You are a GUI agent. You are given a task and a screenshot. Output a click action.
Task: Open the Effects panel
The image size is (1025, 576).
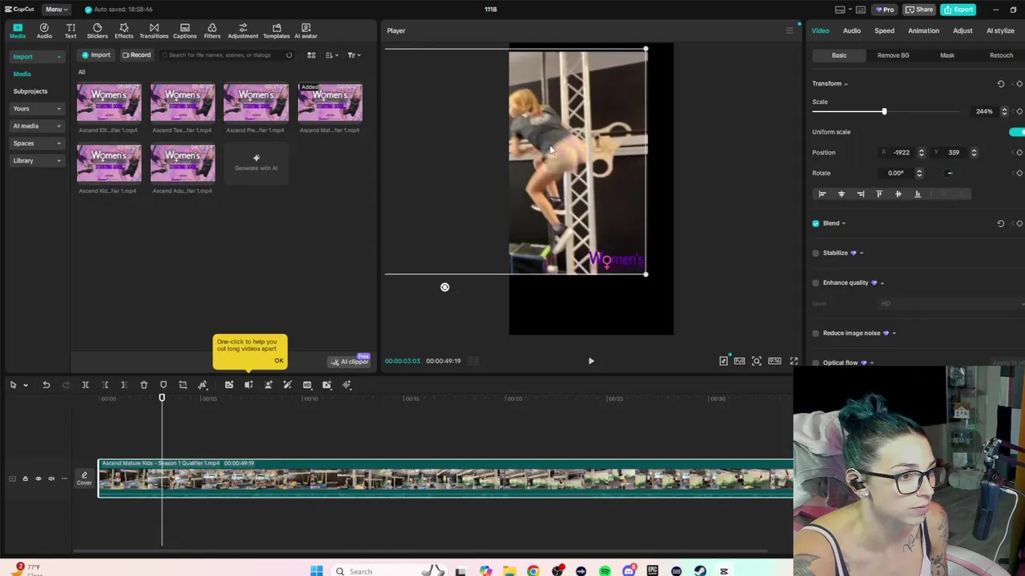[x=123, y=31]
